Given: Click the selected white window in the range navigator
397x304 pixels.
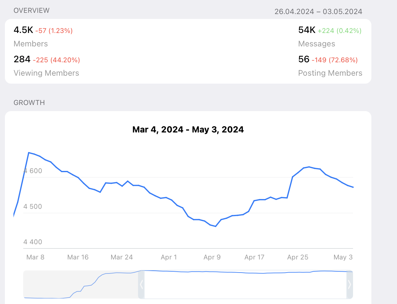Looking at the screenshot, I should coord(246,284).
